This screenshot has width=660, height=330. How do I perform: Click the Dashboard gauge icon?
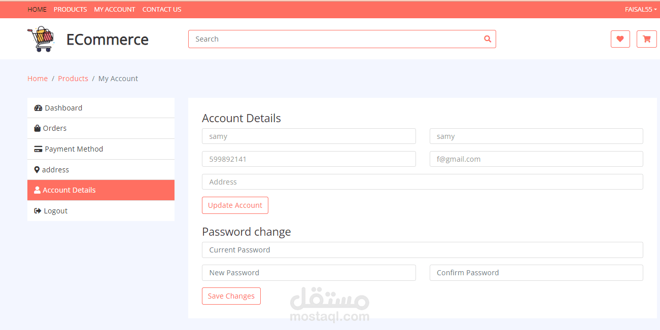point(38,108)
